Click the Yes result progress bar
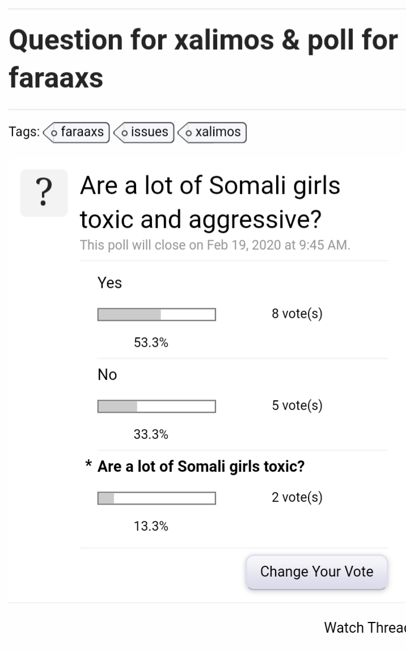The width and height of the screenshot is (406, 652). pos(157,315)
